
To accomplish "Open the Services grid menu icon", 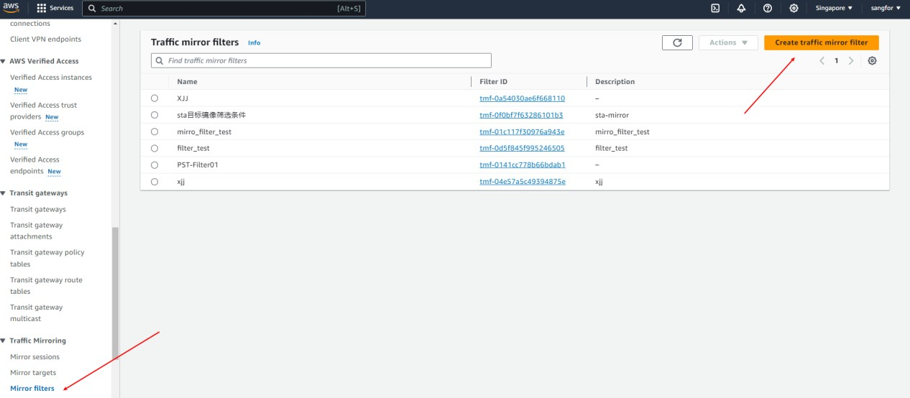I will click(42, 8).
